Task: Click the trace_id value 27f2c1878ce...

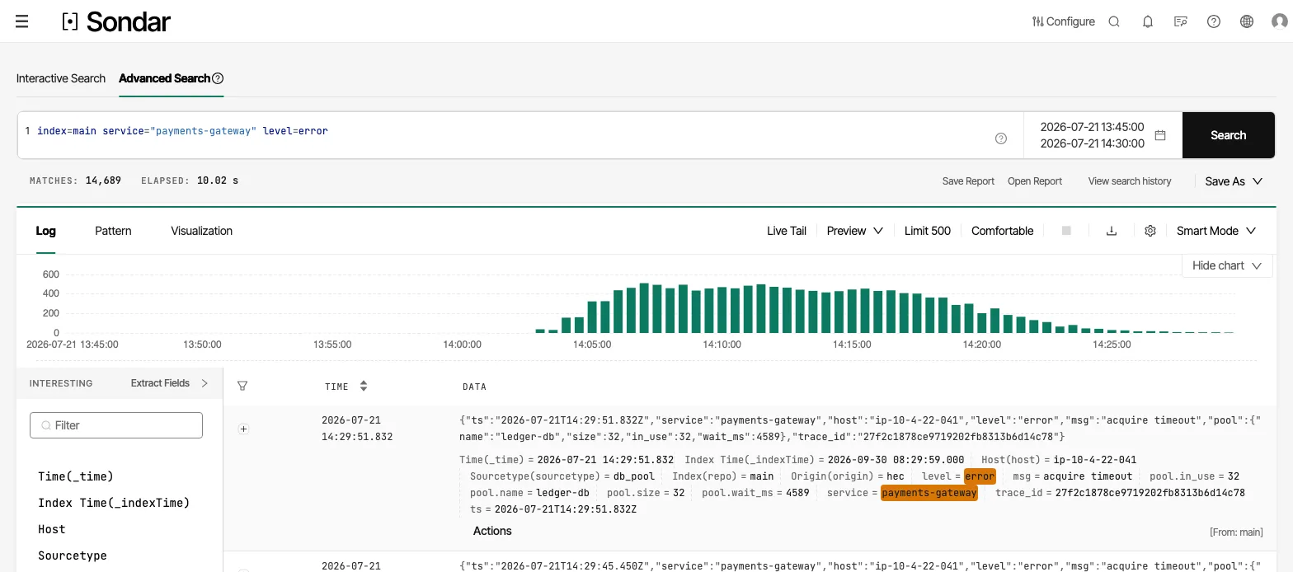Action: [x=1150, y=493]
